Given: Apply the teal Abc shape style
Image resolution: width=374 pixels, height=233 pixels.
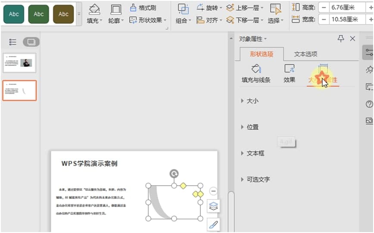Looking at the screenshot, I should click(x=14, y=14).
